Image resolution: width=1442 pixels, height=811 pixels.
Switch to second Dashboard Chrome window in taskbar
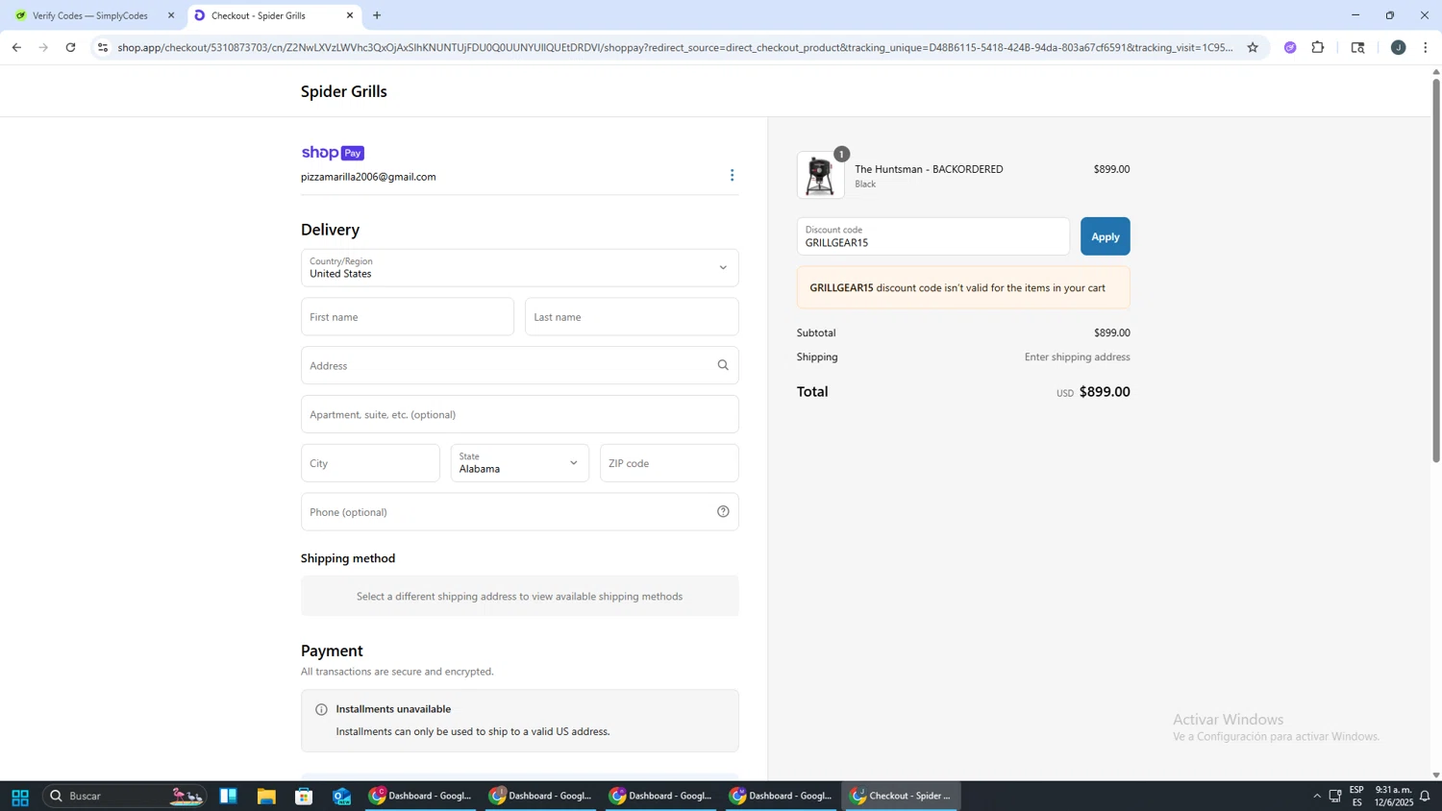541,797
